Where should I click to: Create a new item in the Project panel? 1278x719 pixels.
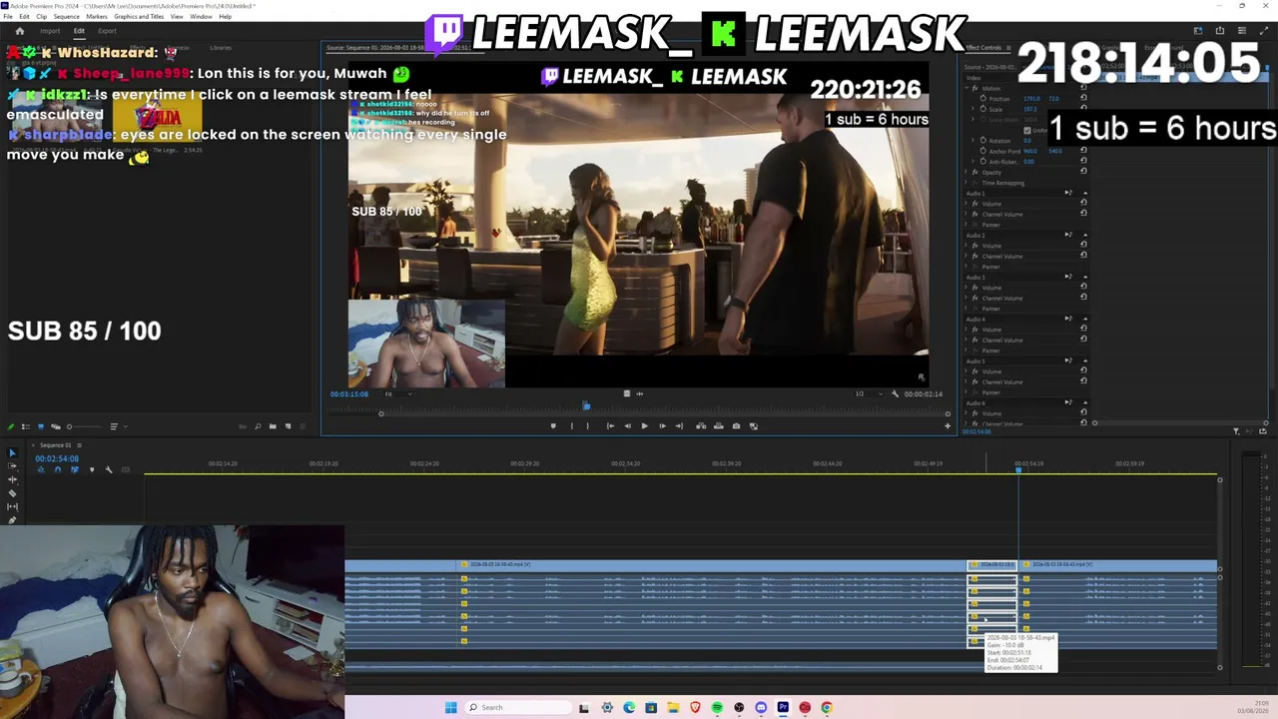(x=289, y=427)
